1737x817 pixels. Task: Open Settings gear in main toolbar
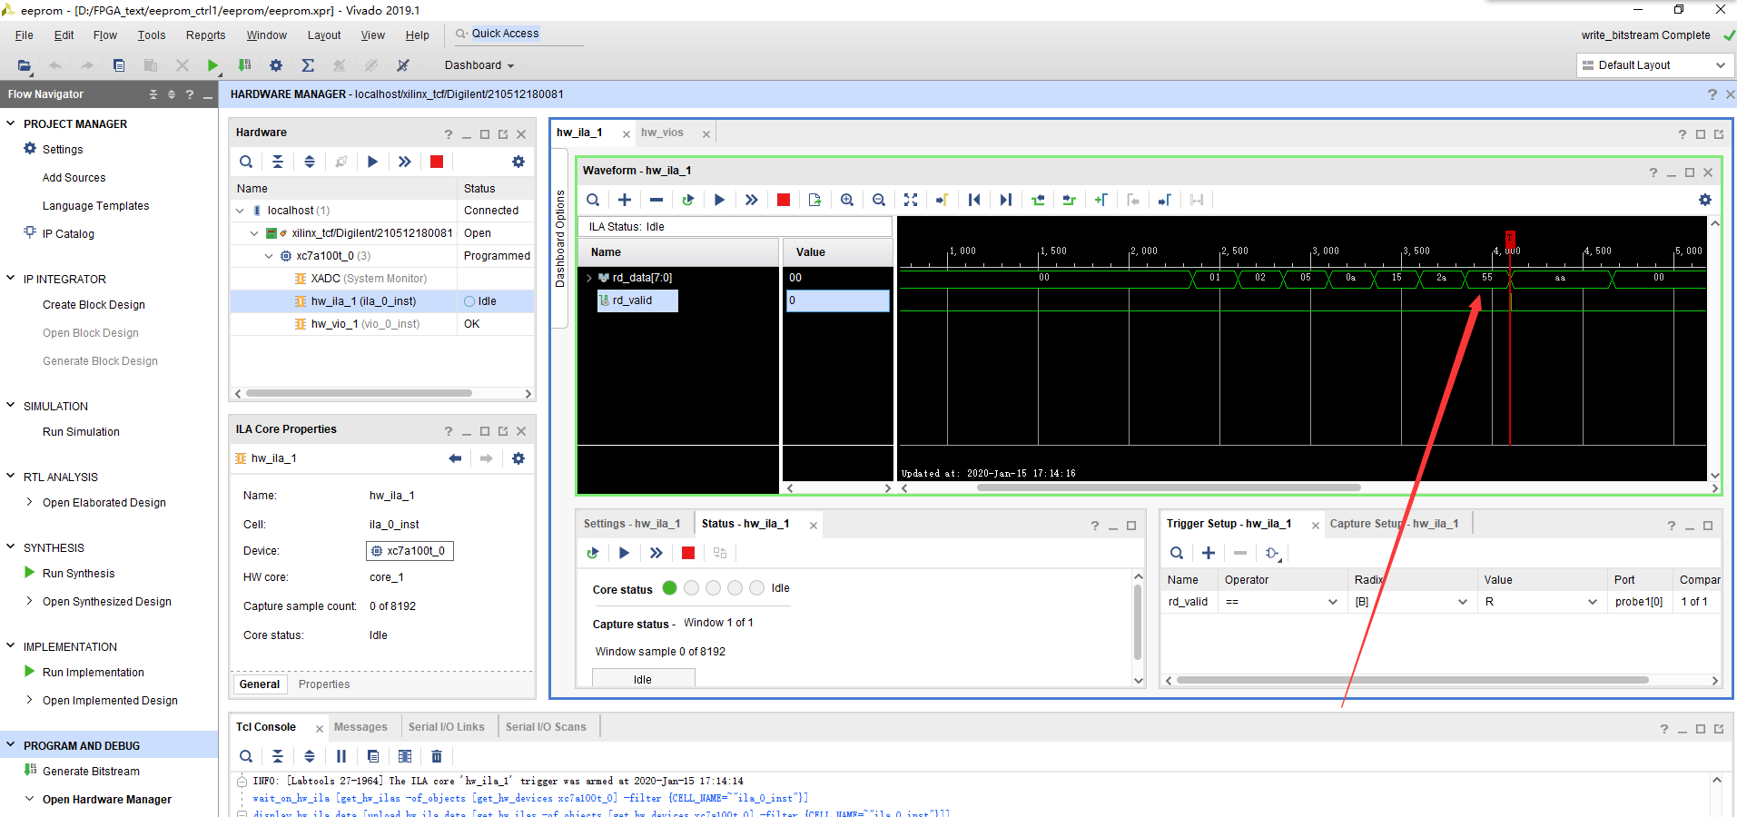[x=276, y=65]
